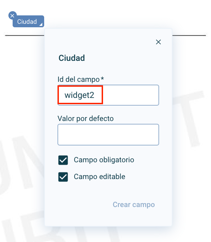Click the Campo obligatorio label text
Image resolution: width=211 pixels, height=242 pixels.
pos(104,160)
